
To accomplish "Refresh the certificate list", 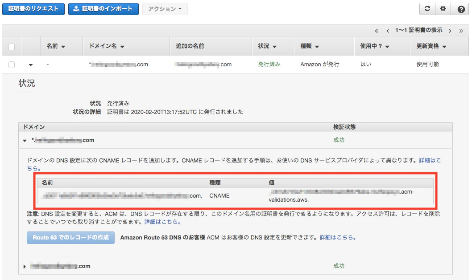I will click(x=427, y=9).
